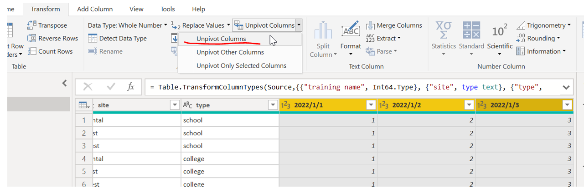The width and height of the screenshot is (584, 188).
Task: Click the 2022/1/2 value in row 2
Action: click(426, 133)
